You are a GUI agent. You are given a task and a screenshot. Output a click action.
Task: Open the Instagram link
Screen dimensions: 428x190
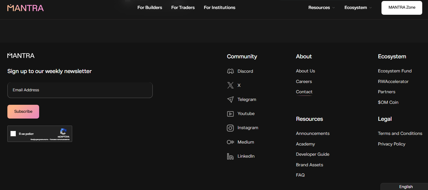pos(248,128)
